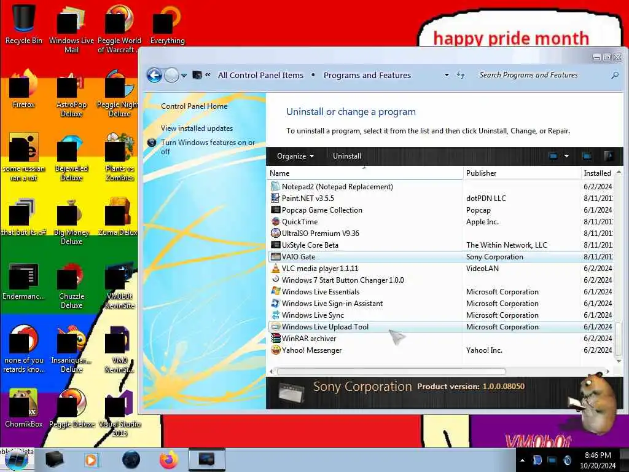Image resolution: width=629 pixels, height=472 pixels.
Task: Select VAIO Gate in the list
Action: [x=440, y=257]
